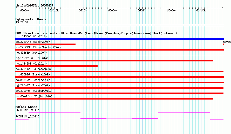Select the PCDH9|NM_203487 magenta gene line
The image size is (231, 134).
pos(119,112)
